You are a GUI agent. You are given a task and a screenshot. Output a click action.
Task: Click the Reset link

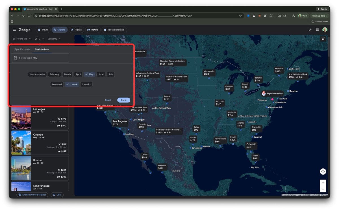pyautogui.click(x=108, y=100)
